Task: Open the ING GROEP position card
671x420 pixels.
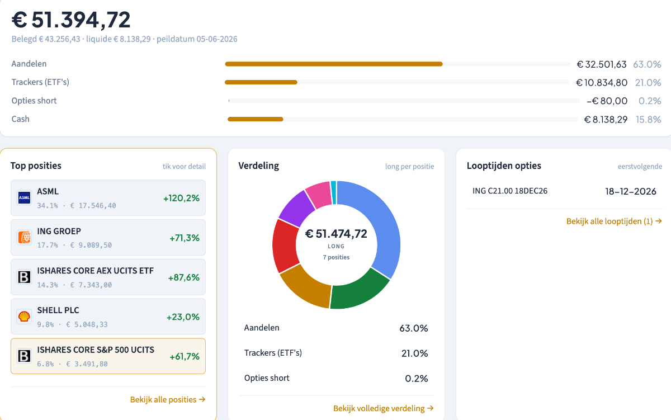Action: coord(108,237)
